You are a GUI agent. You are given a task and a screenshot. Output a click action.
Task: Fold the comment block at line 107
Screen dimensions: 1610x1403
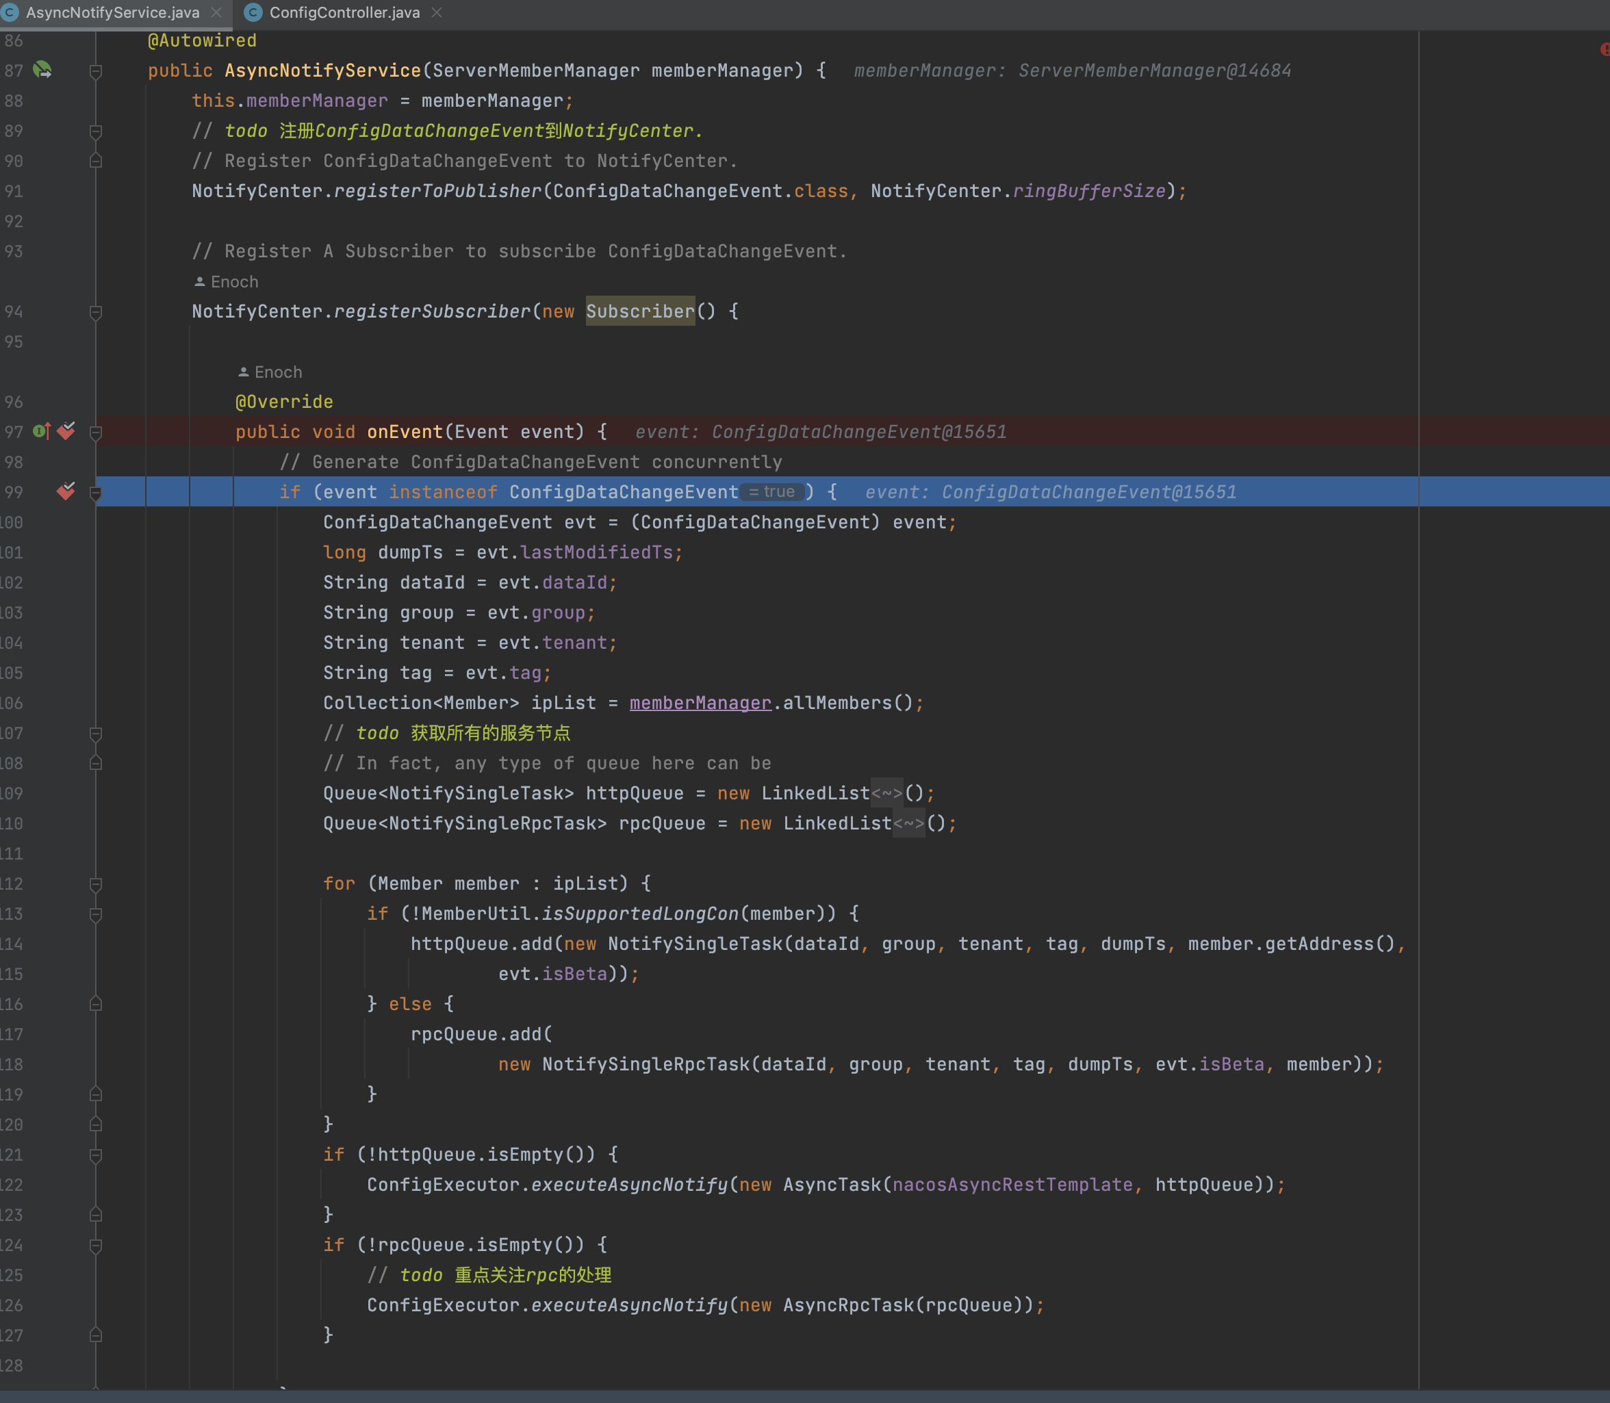pos(96,734)
